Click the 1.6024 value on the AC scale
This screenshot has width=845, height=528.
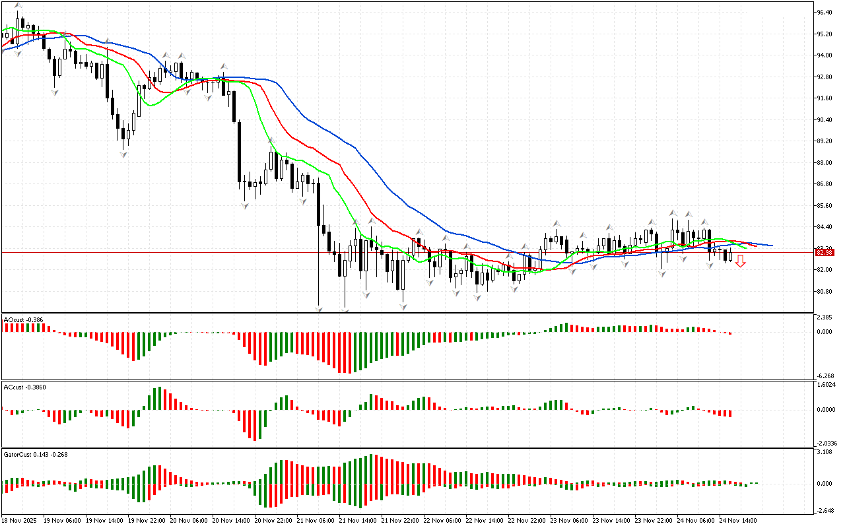(x=825, y=384)
